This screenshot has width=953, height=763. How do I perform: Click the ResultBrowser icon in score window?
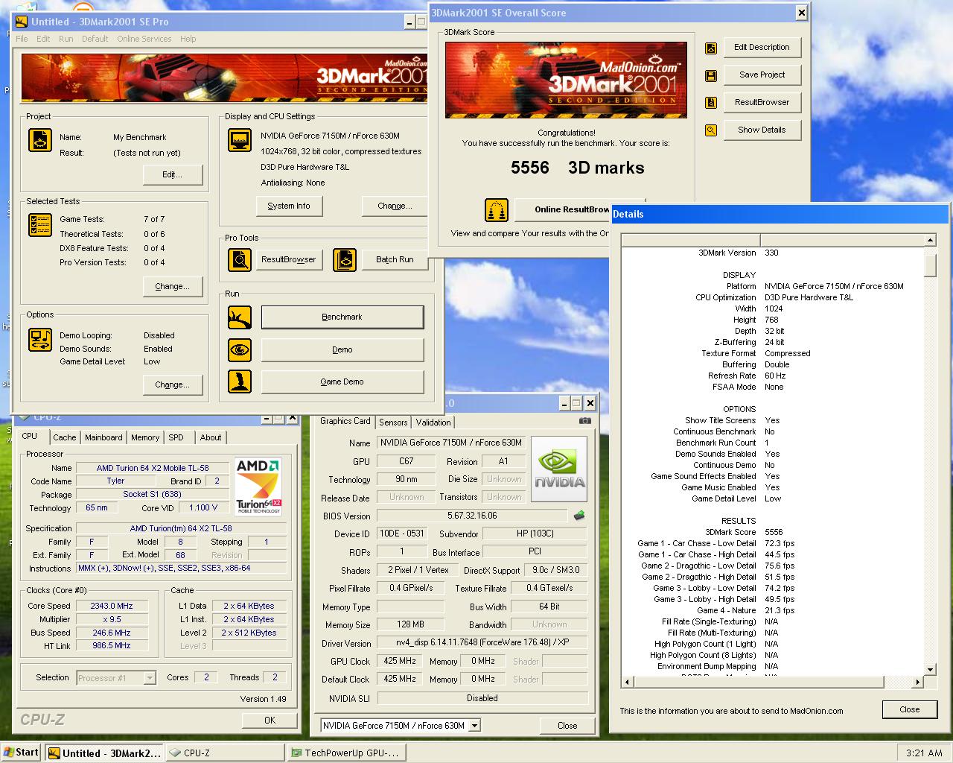711,103
